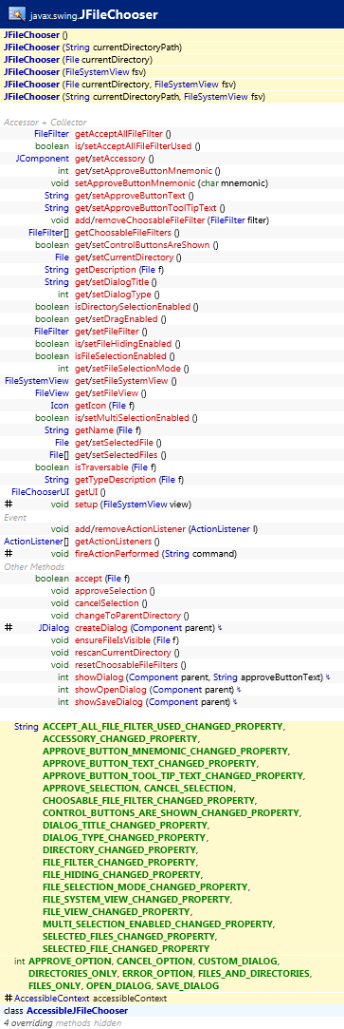The width and height of the screenshot is (344, 1029).
Task: Select the JFileChooser (FileSystemView fsv) constructor
Action: point(75,71)
